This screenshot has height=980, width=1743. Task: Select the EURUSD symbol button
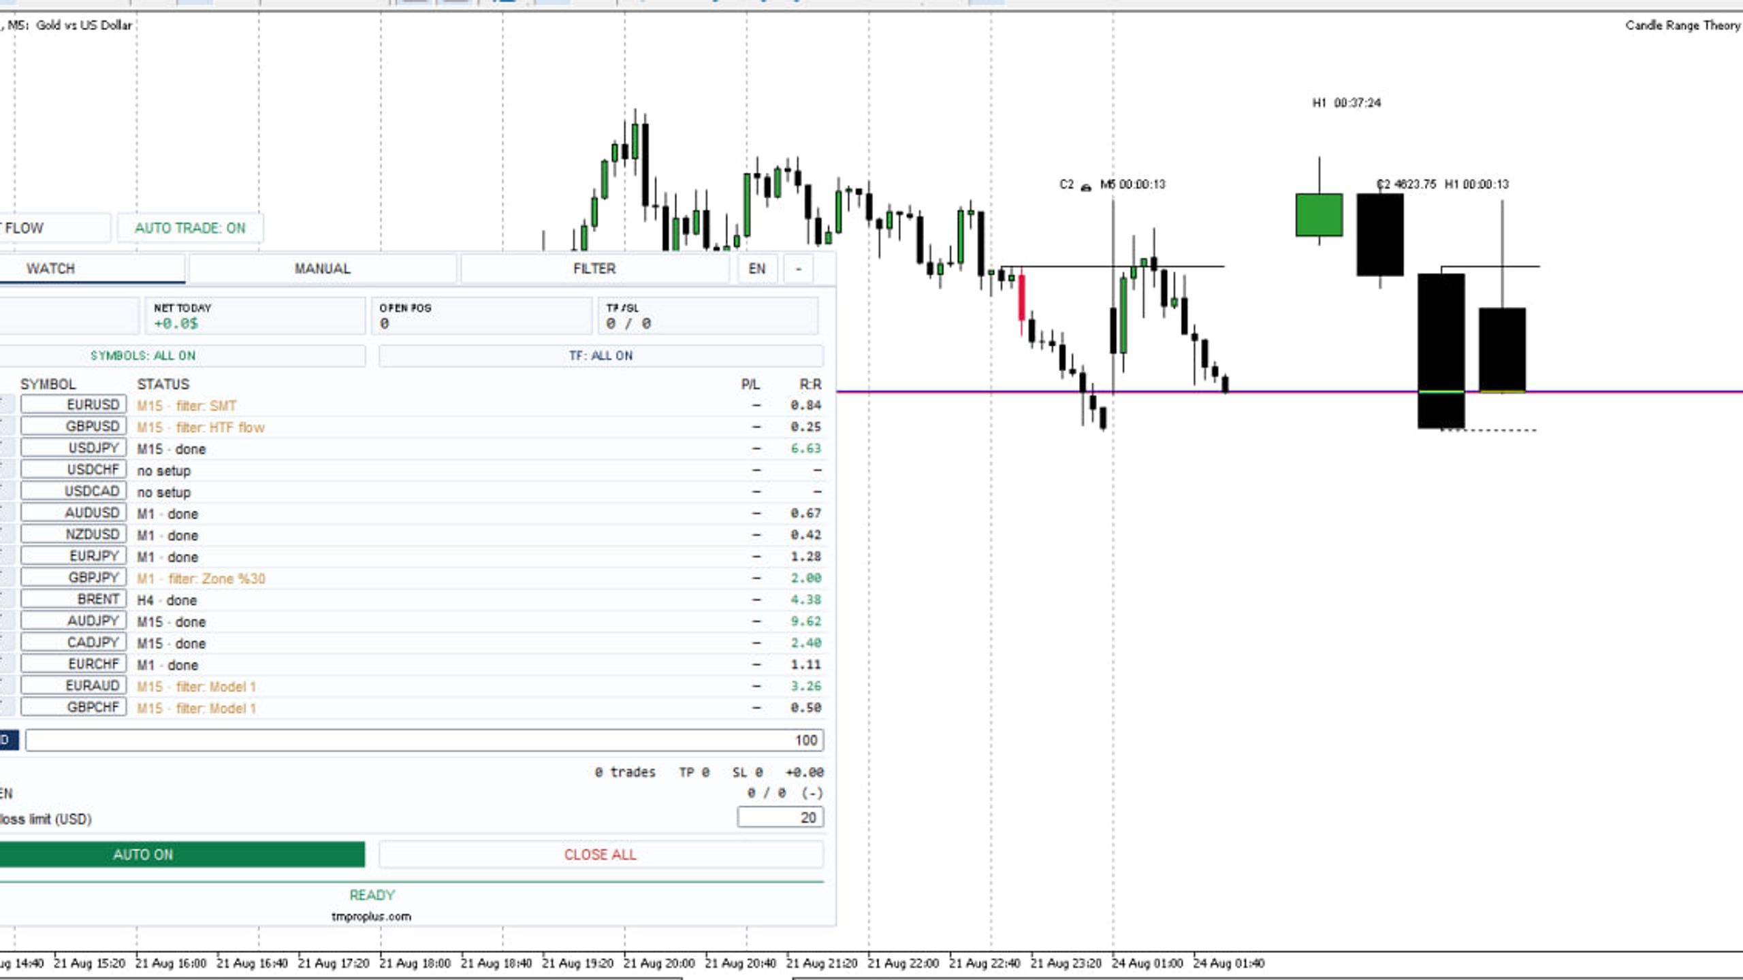click(74, 405)
